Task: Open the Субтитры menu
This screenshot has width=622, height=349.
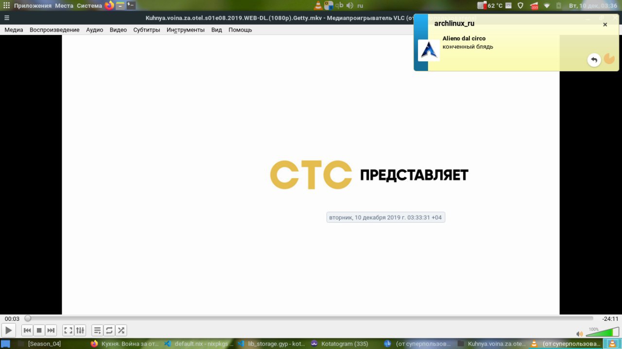Action: [147, 30]
